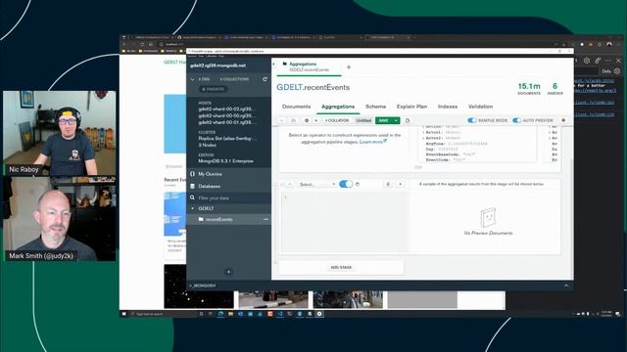This screenshot has height=352, width=627.
Task: Click the My Queries braces icon
Action: pyautogui.click(x=192, y=174)
